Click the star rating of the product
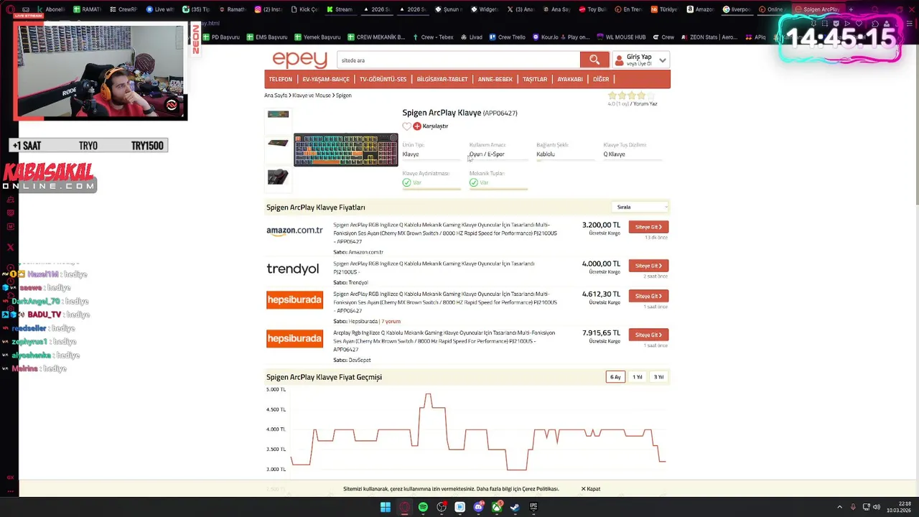Viewport: 919px width, 517px height. 631,96
